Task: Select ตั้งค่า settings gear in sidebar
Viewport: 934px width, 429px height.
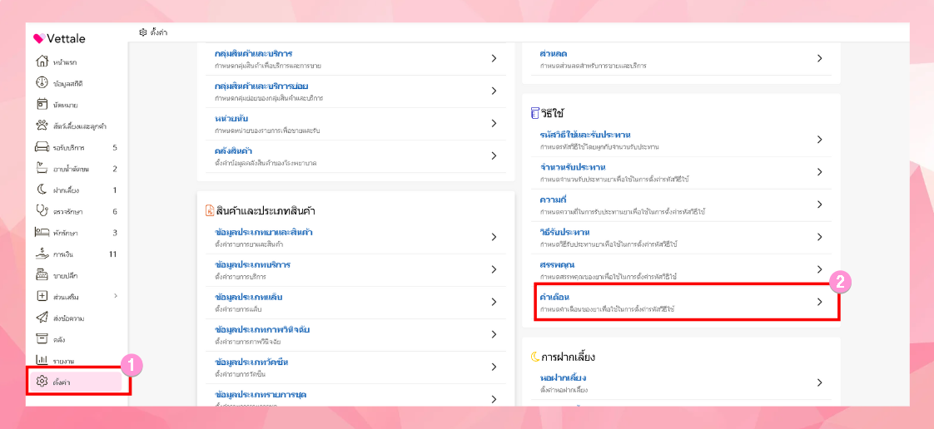Action: pyautogui.click(x=77, y=382)
